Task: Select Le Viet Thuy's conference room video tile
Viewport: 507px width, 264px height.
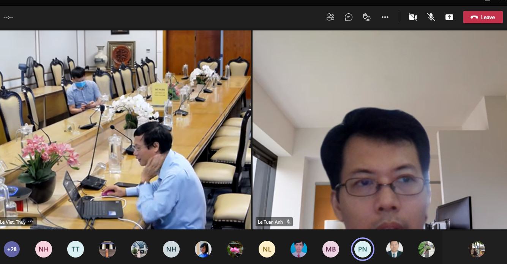Action: (x=125, y=129)
